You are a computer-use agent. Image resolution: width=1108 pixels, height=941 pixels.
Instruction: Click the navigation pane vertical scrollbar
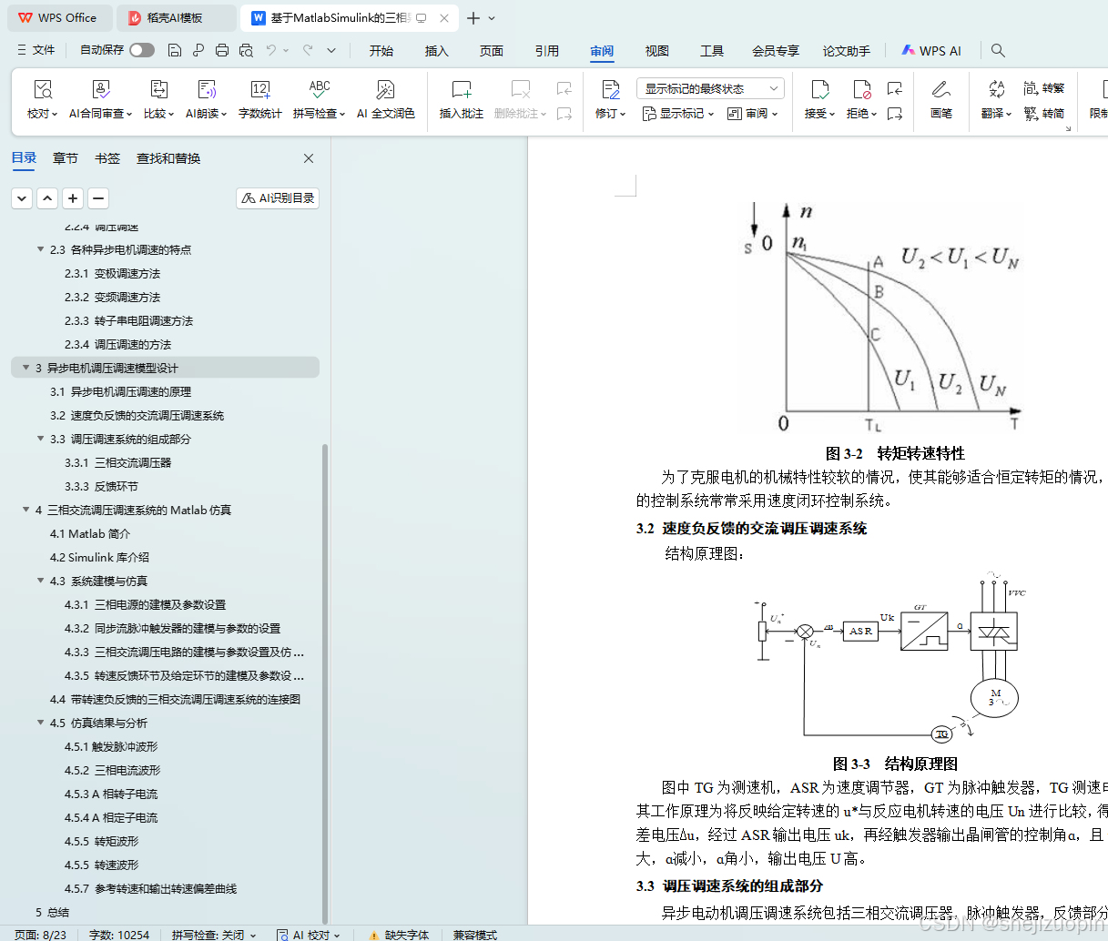click(325, 683)
